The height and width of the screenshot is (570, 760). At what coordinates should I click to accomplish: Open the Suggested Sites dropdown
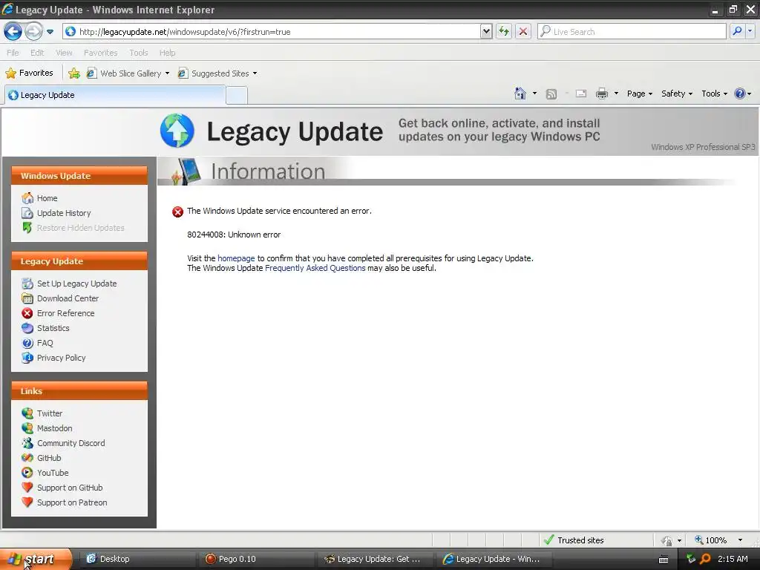[217, 73]
